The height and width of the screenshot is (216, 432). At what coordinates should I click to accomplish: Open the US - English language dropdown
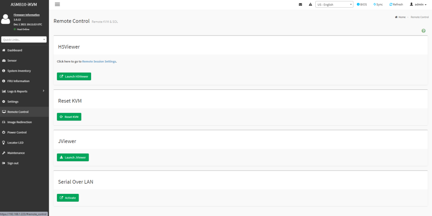click(x=334, y=4)
